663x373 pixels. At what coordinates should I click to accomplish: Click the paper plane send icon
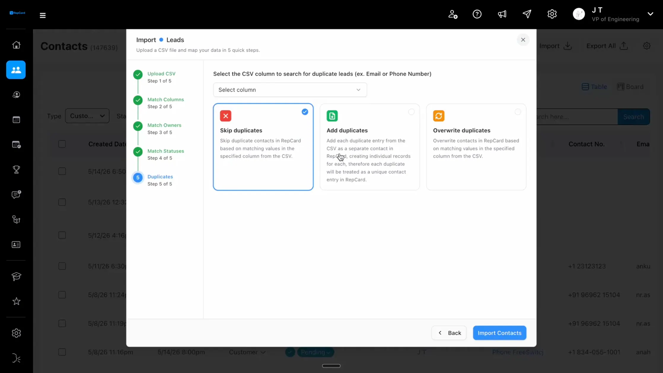(x=527, y=14)
